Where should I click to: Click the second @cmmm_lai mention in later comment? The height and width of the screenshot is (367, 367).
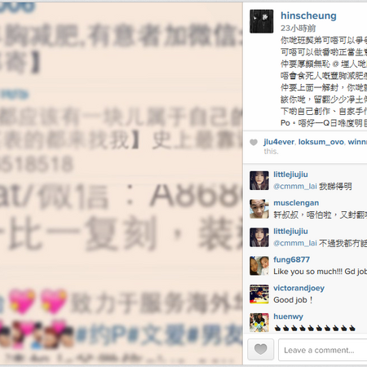pos(295,243)
